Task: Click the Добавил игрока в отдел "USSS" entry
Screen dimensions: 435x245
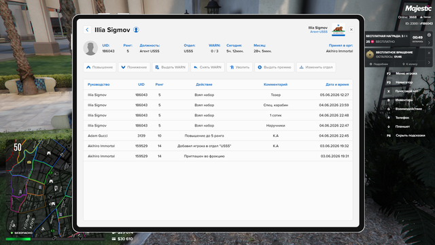Action: (x=204, y=146)
